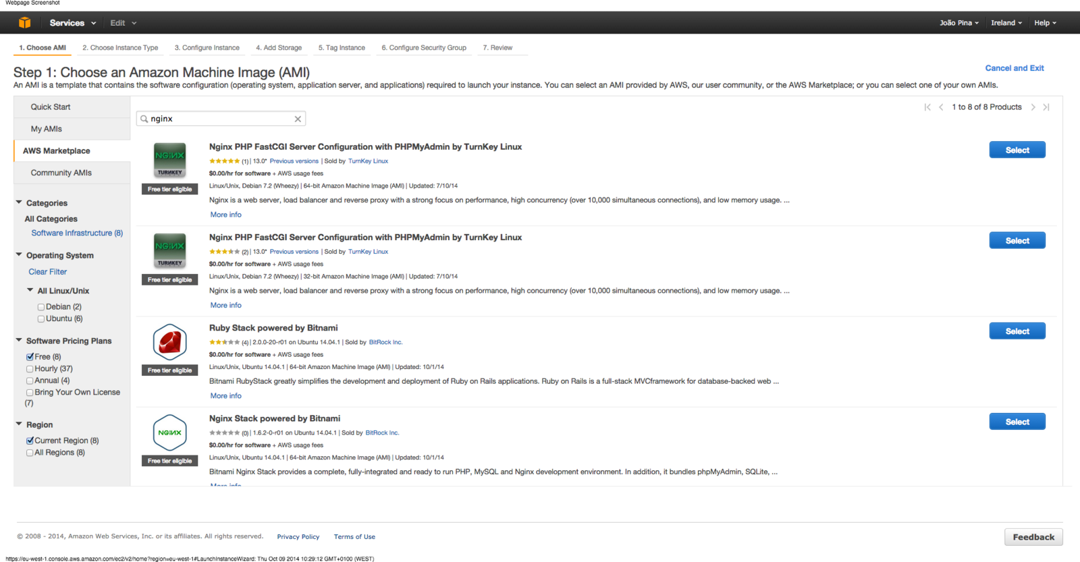Open the Services dropdown menu
This screenshot has height=562, width=1080.
pos(72,23)
